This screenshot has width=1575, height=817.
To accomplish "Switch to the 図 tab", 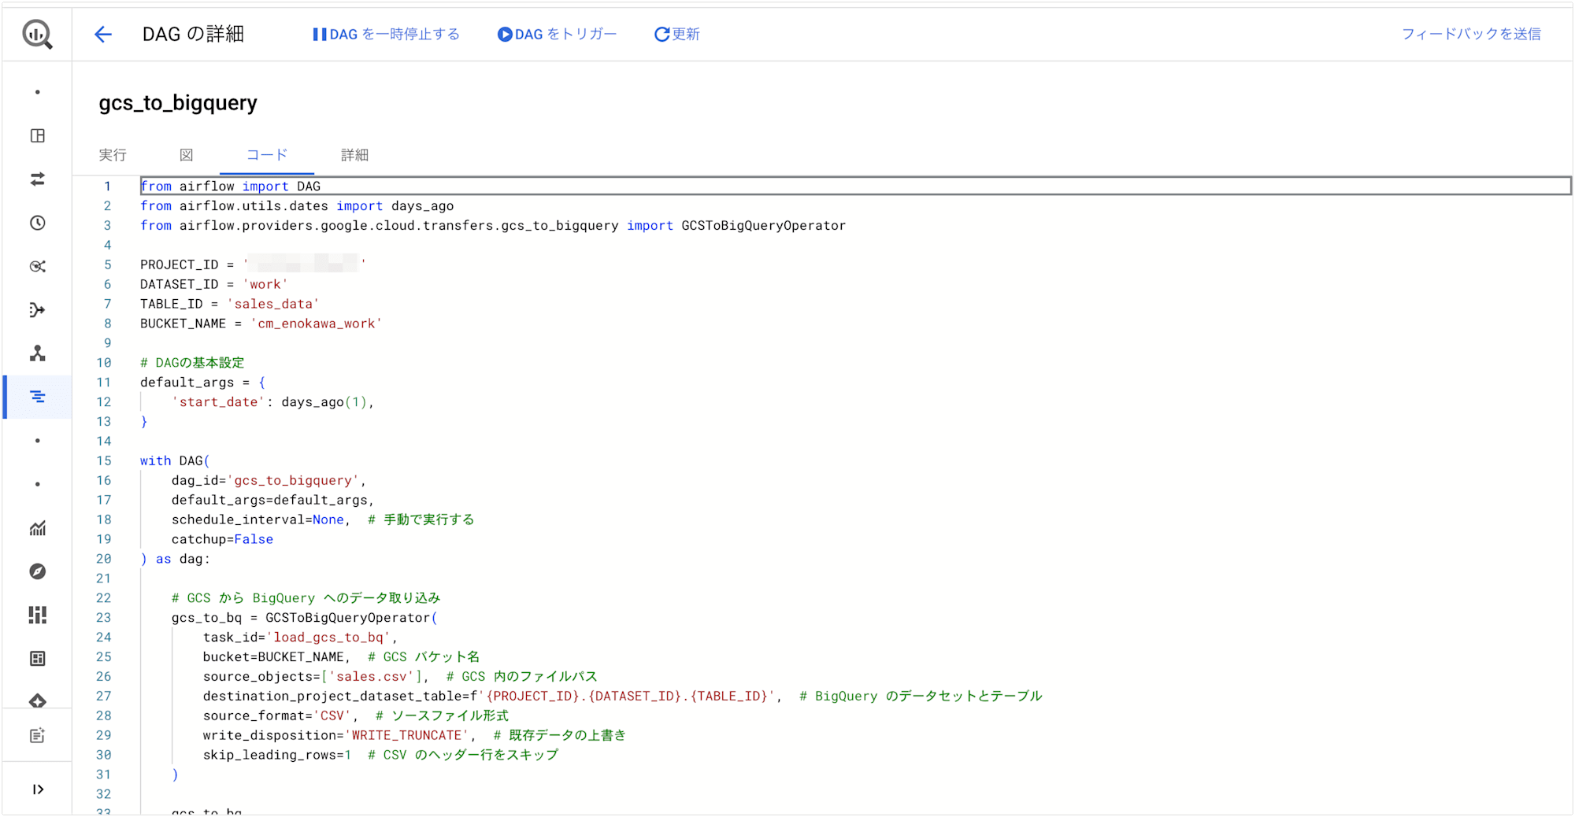I will pos(187,155).
